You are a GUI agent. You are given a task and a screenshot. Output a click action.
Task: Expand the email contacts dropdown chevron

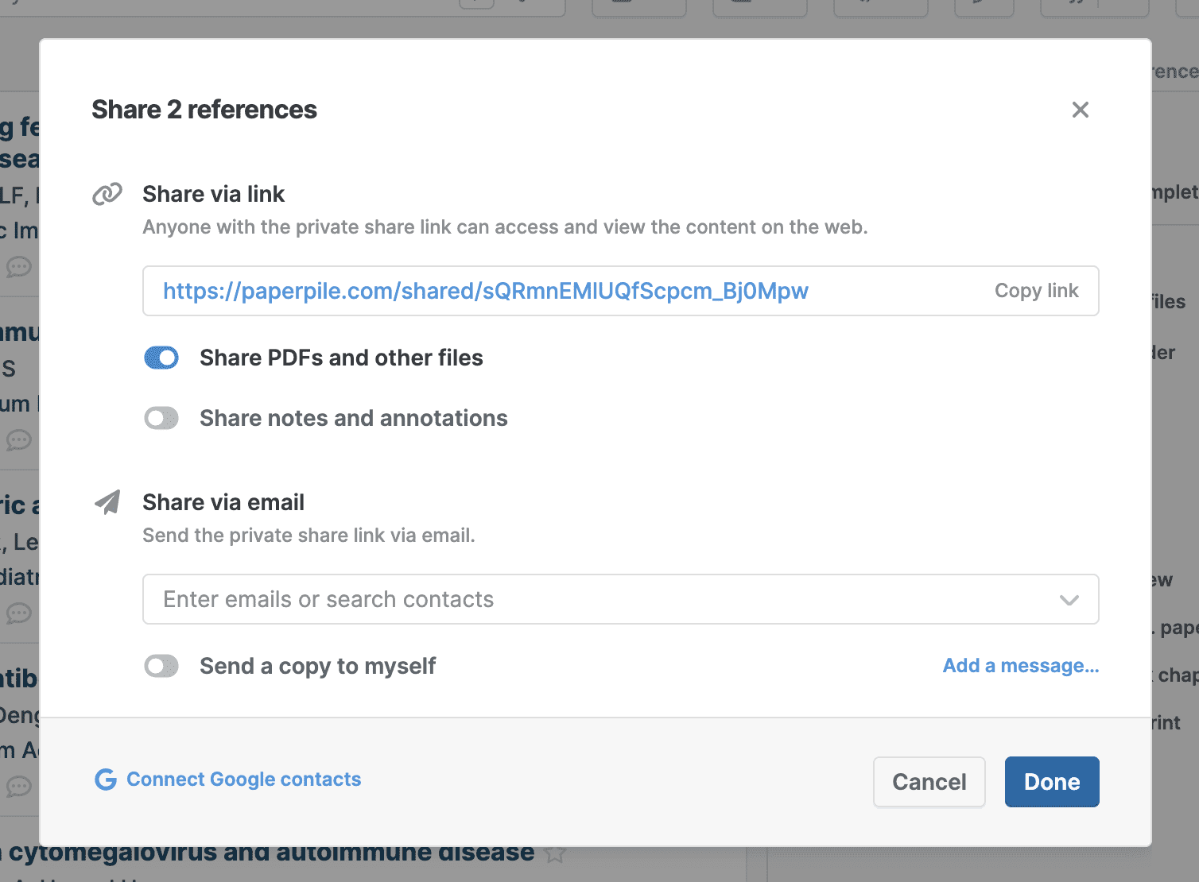(x=1069, y=600)
